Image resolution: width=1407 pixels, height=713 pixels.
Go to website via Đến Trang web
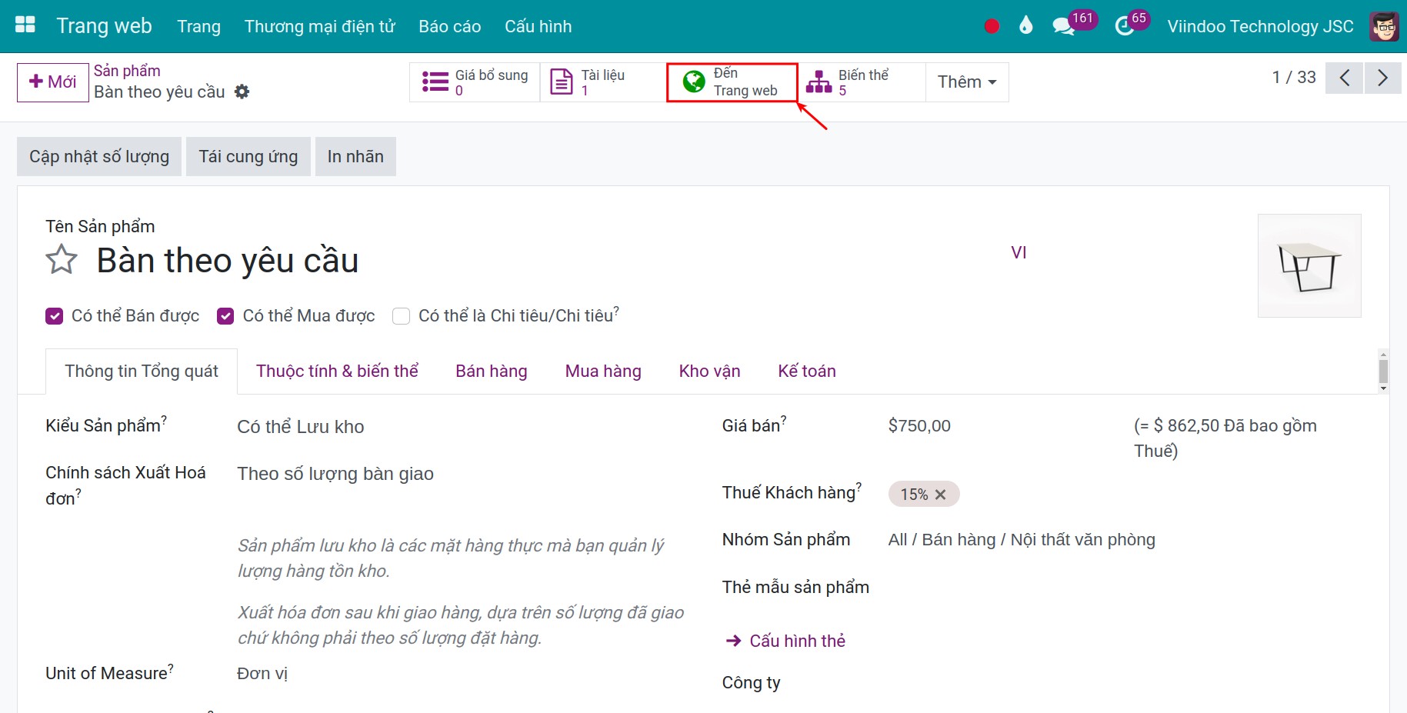point(732,82)
